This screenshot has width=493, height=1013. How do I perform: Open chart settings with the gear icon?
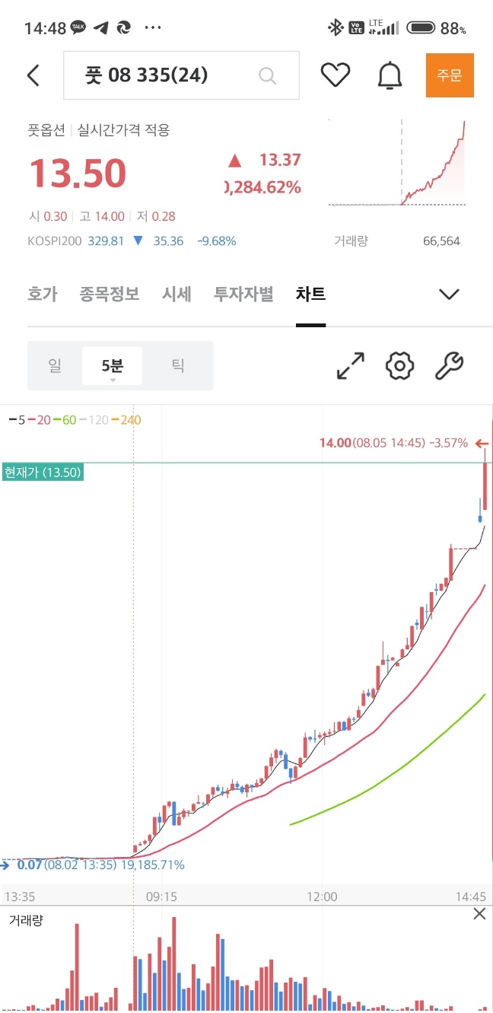(x=399, y=366)
